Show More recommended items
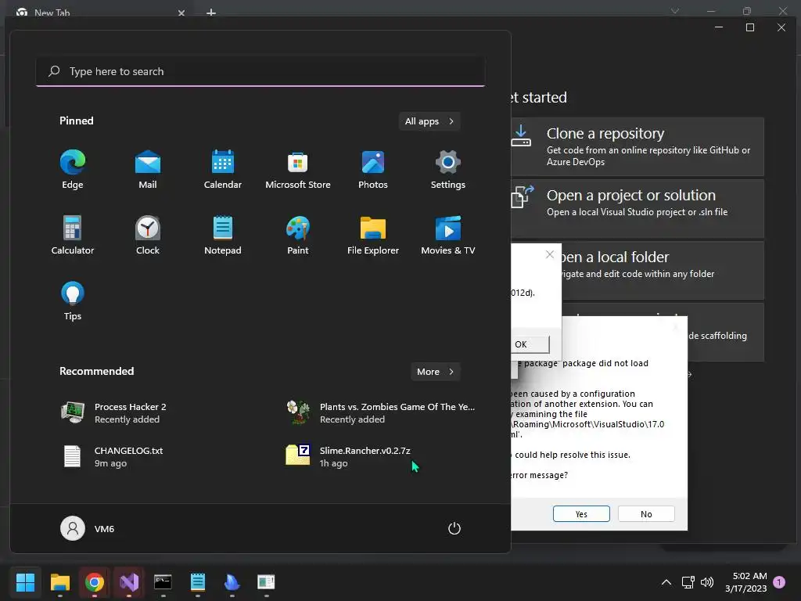Viewport: 801px width, 601px height. [x=435, y=372]
